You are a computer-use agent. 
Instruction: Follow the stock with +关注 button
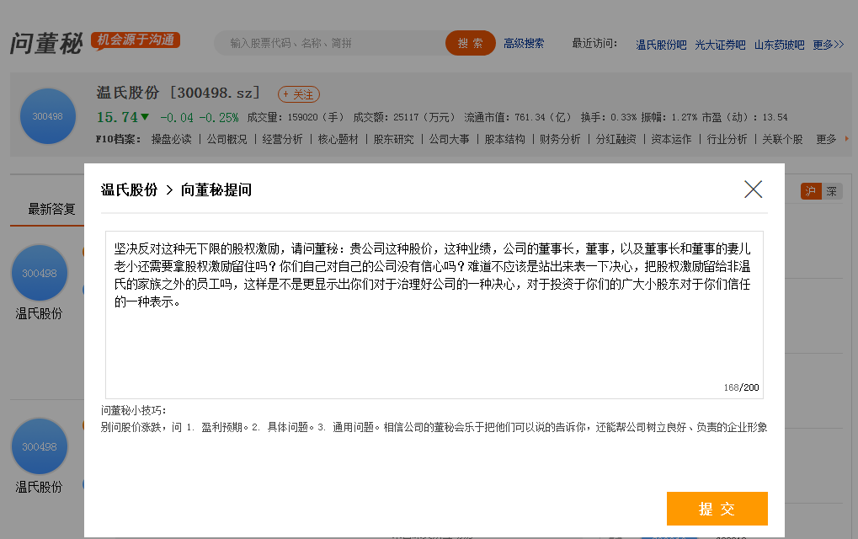click(299, 94)
